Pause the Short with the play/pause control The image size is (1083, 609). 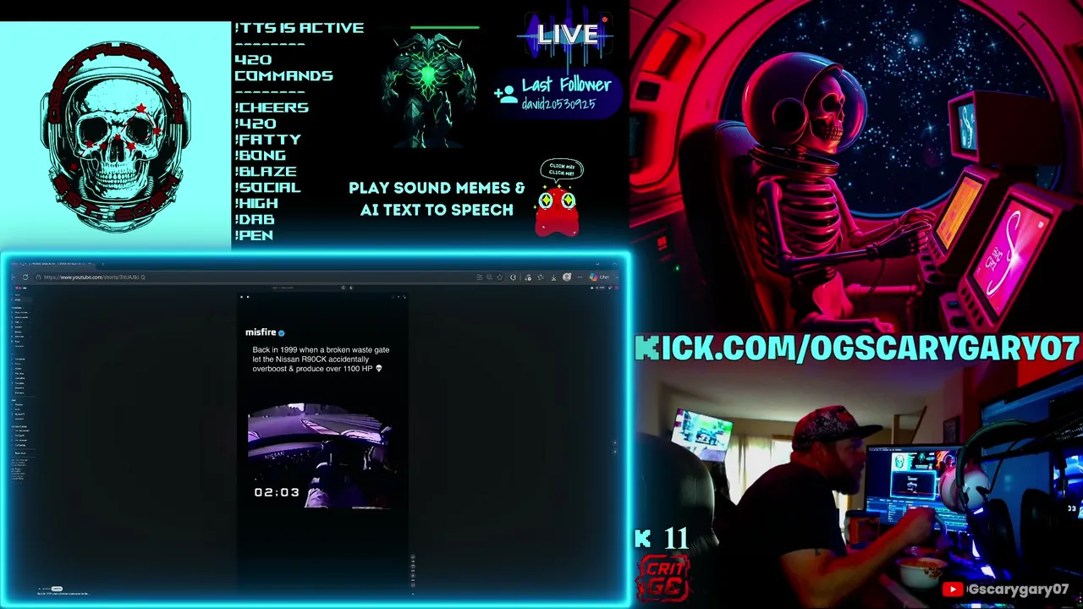[241, 297]
